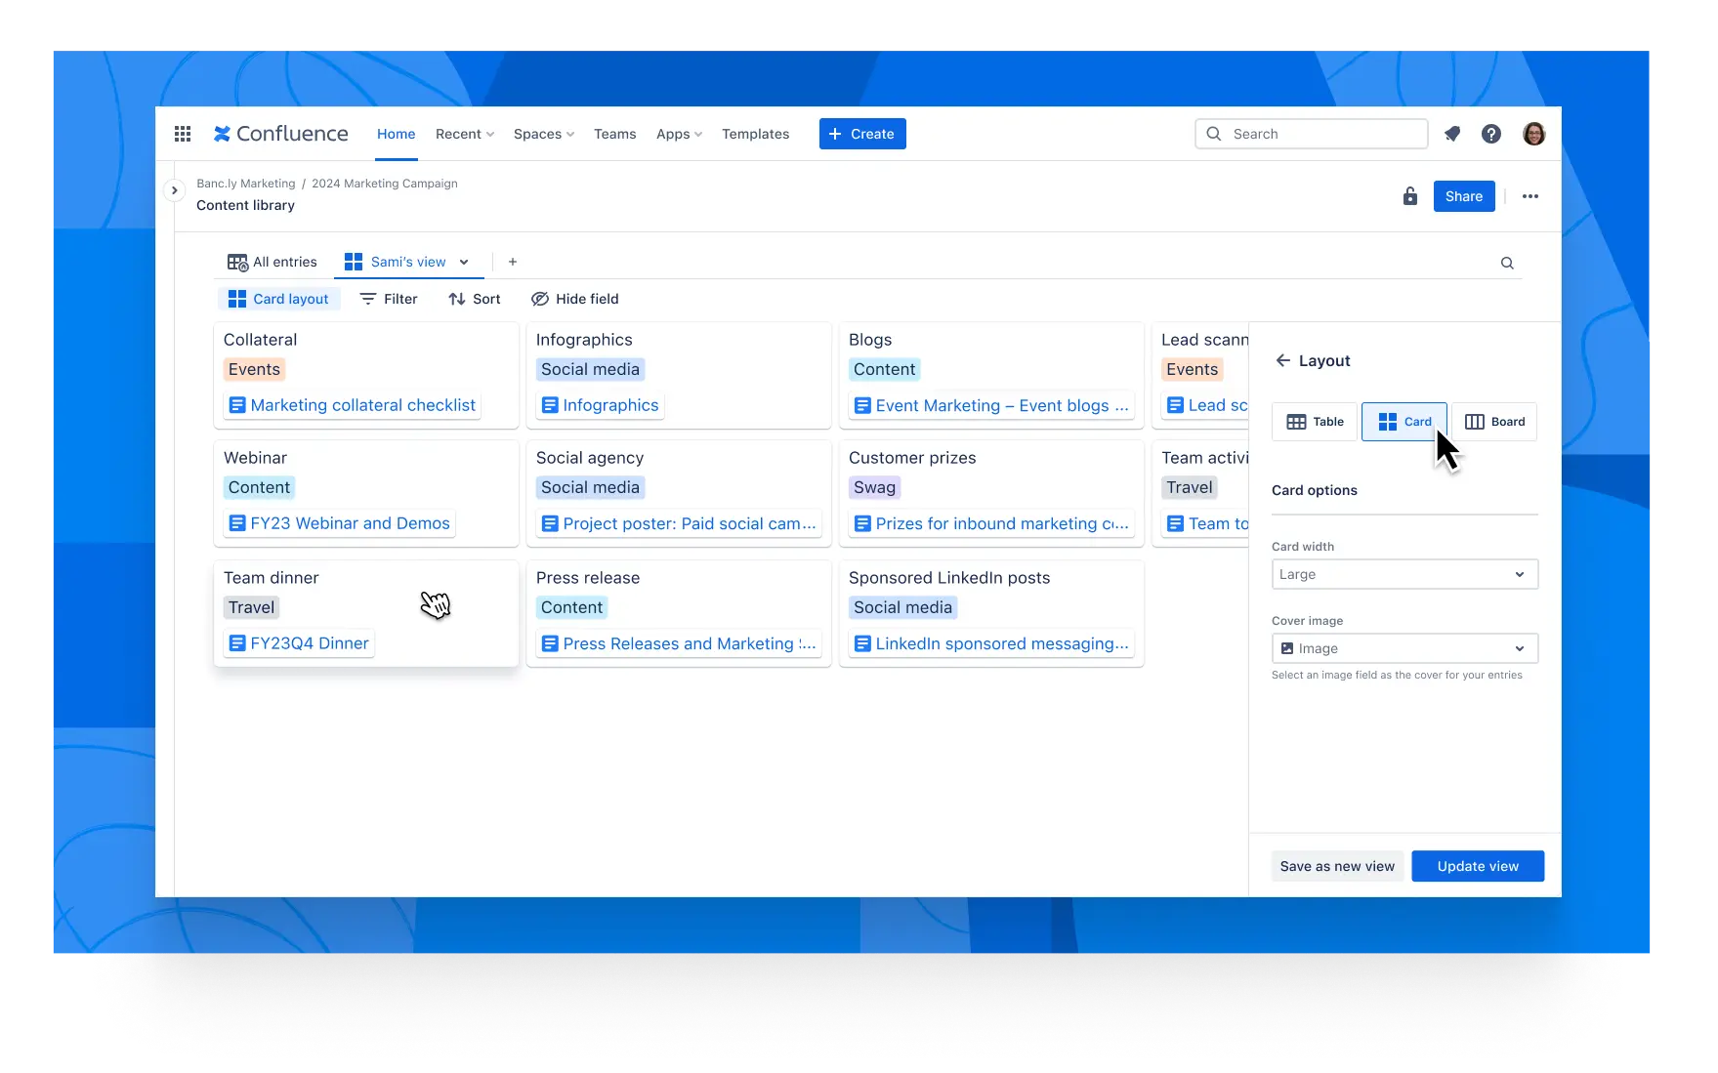Click the Share button
Screen dimensions: 1718x1073
(1464, 196)
